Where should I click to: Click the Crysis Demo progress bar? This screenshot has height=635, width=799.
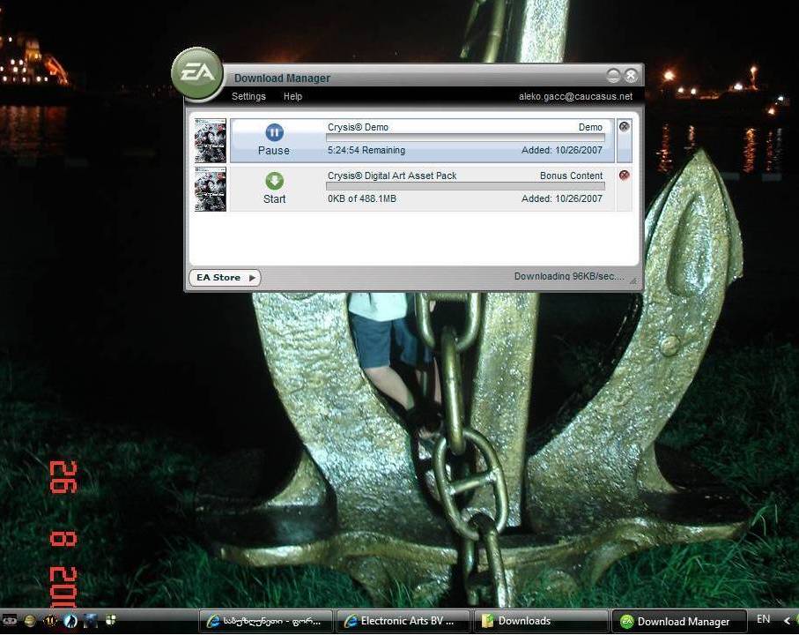pyautogui.click(x=465, y=138)
